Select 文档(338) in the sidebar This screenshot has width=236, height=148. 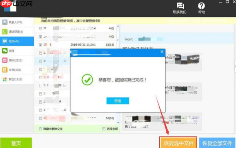click(17, 70)
